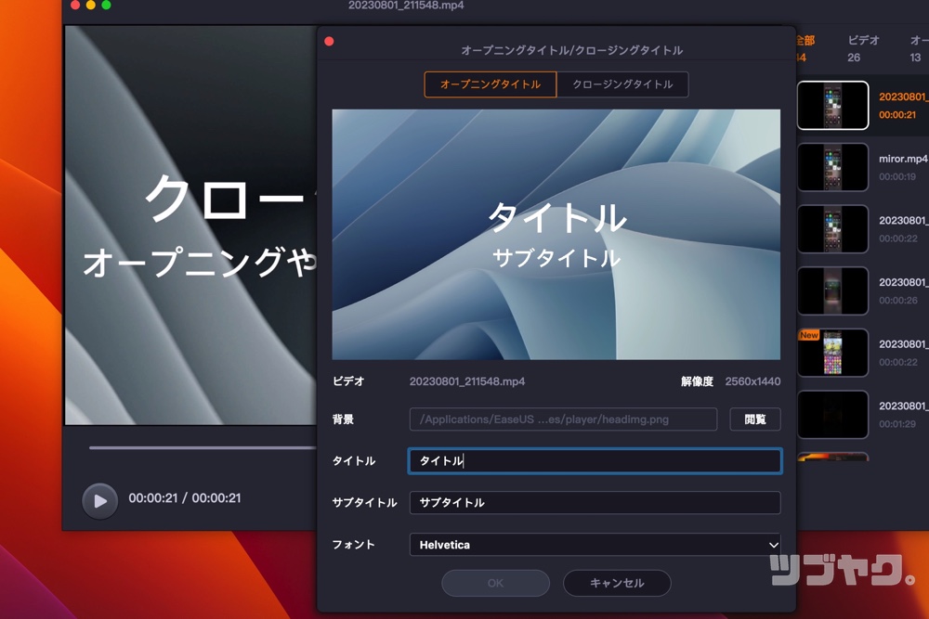Click the miror.mp4 file name
The width and height of the screenshot is (929, 619).
tap(903, 159)
